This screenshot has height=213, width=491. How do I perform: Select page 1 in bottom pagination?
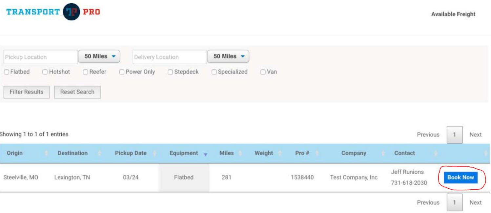tap(455, 202)
